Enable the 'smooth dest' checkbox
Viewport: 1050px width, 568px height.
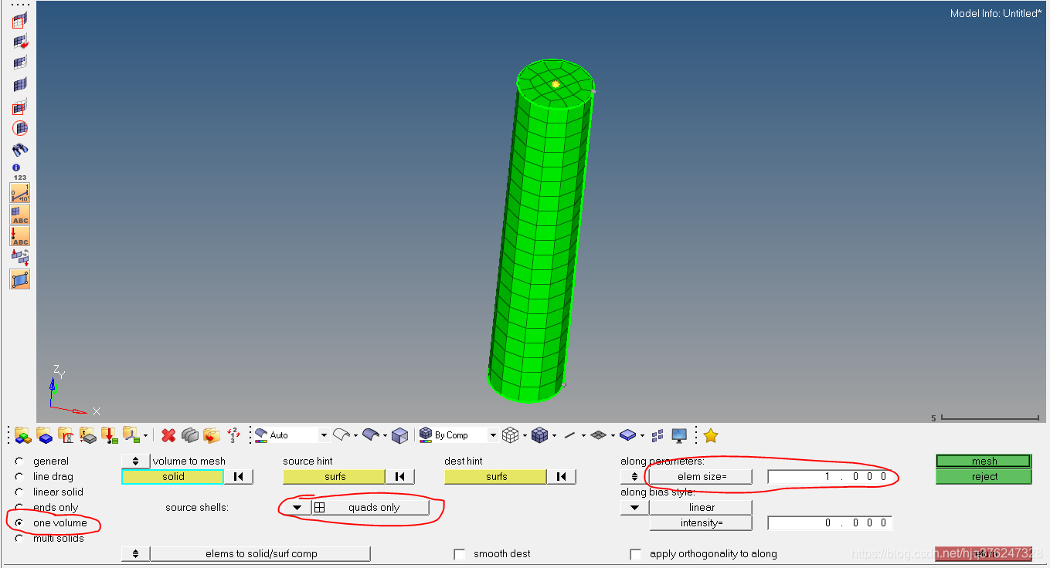pyautogui.click(x=460, y=554)
